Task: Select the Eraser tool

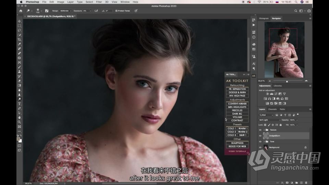Action: click(x=19, y=81)
